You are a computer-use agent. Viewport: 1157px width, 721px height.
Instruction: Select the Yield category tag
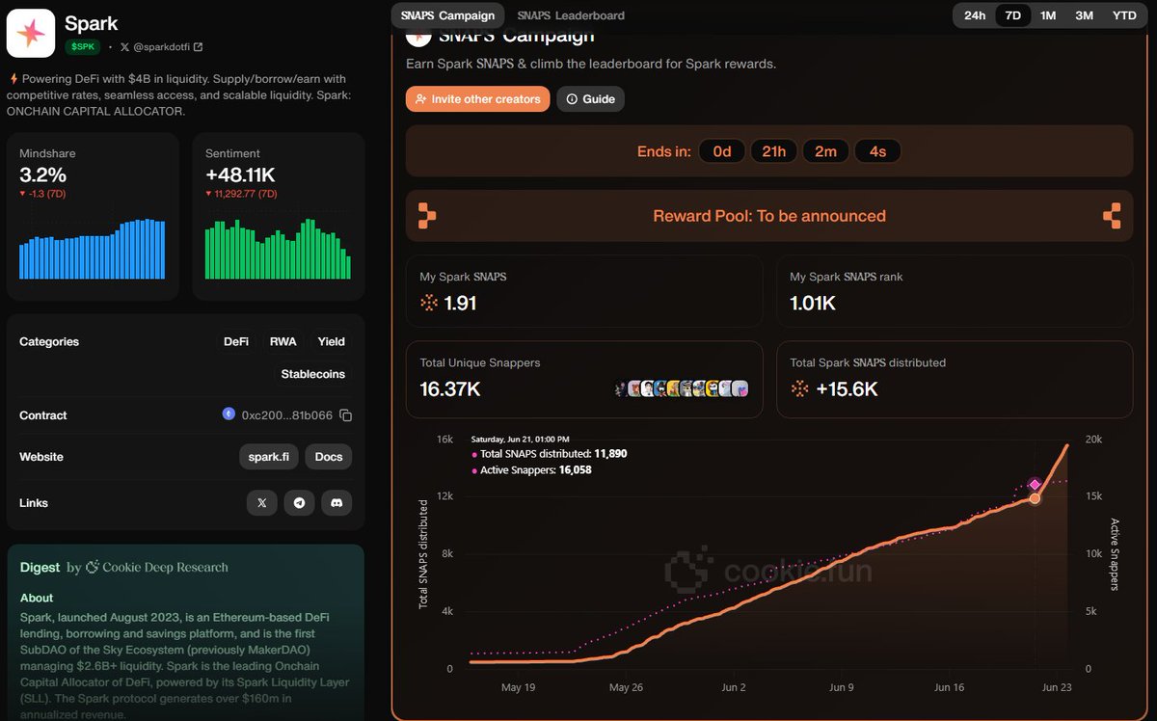pyautogui.click(x=332, y=341)
